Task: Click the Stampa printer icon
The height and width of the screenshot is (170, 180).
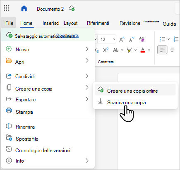Action: tap(9, 110)
